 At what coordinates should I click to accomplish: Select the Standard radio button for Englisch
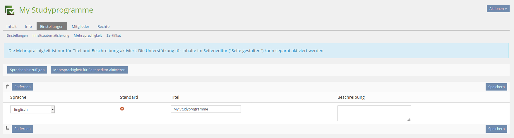122,109
